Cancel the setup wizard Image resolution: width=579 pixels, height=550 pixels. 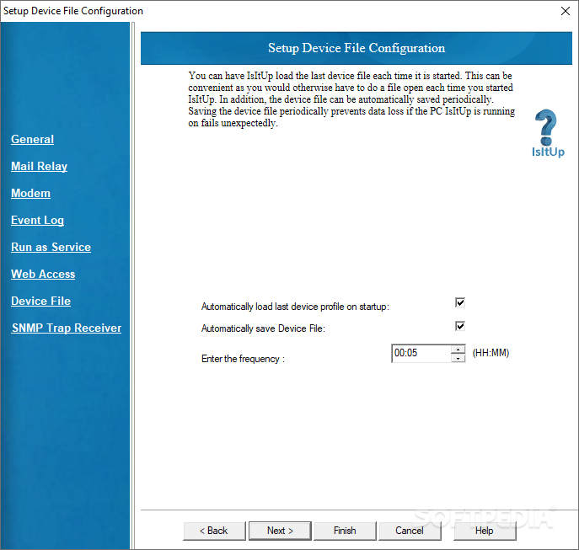pos(410,531)
